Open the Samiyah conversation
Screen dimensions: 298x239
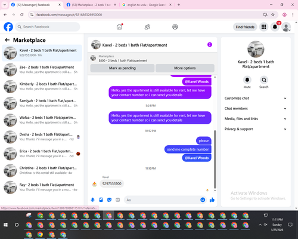coord(42,103)
